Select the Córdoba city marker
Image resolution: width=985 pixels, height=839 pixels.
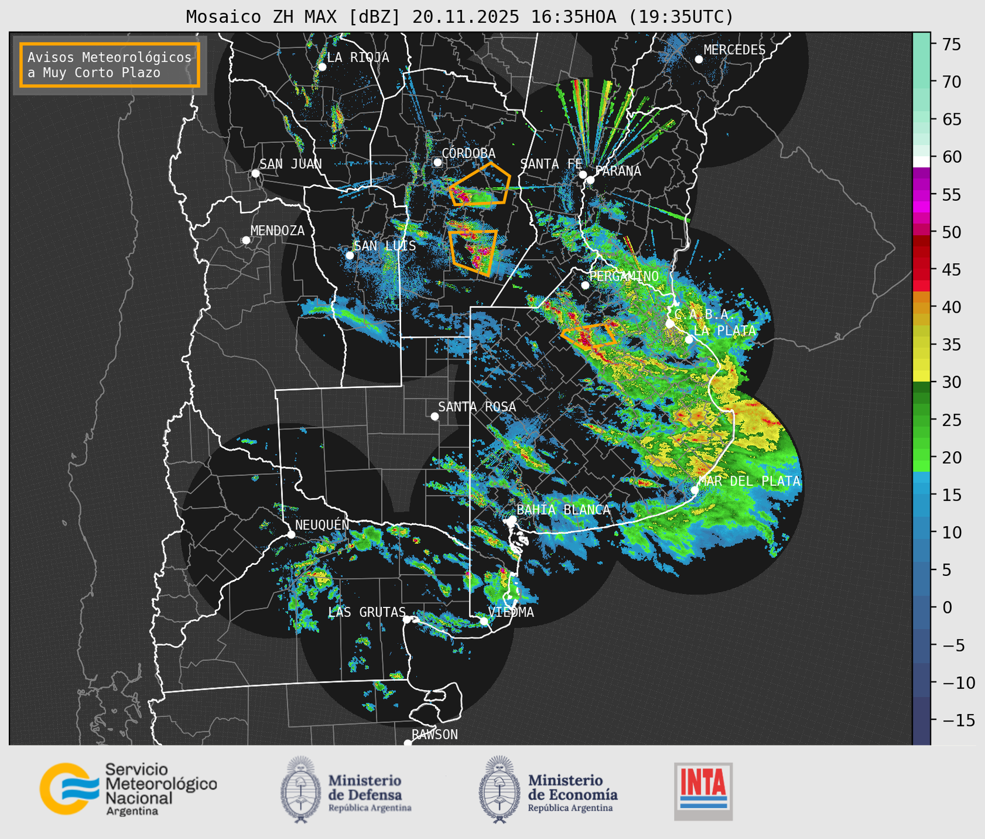click(437, 162)
